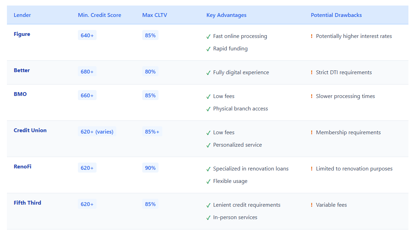This screenshot has height=235, width=415.
Task: Click the exclamation icon beside Membership requirements
Action: [312, 133]
